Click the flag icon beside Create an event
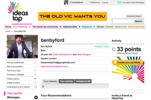The image size is (151, 100). 35,83
